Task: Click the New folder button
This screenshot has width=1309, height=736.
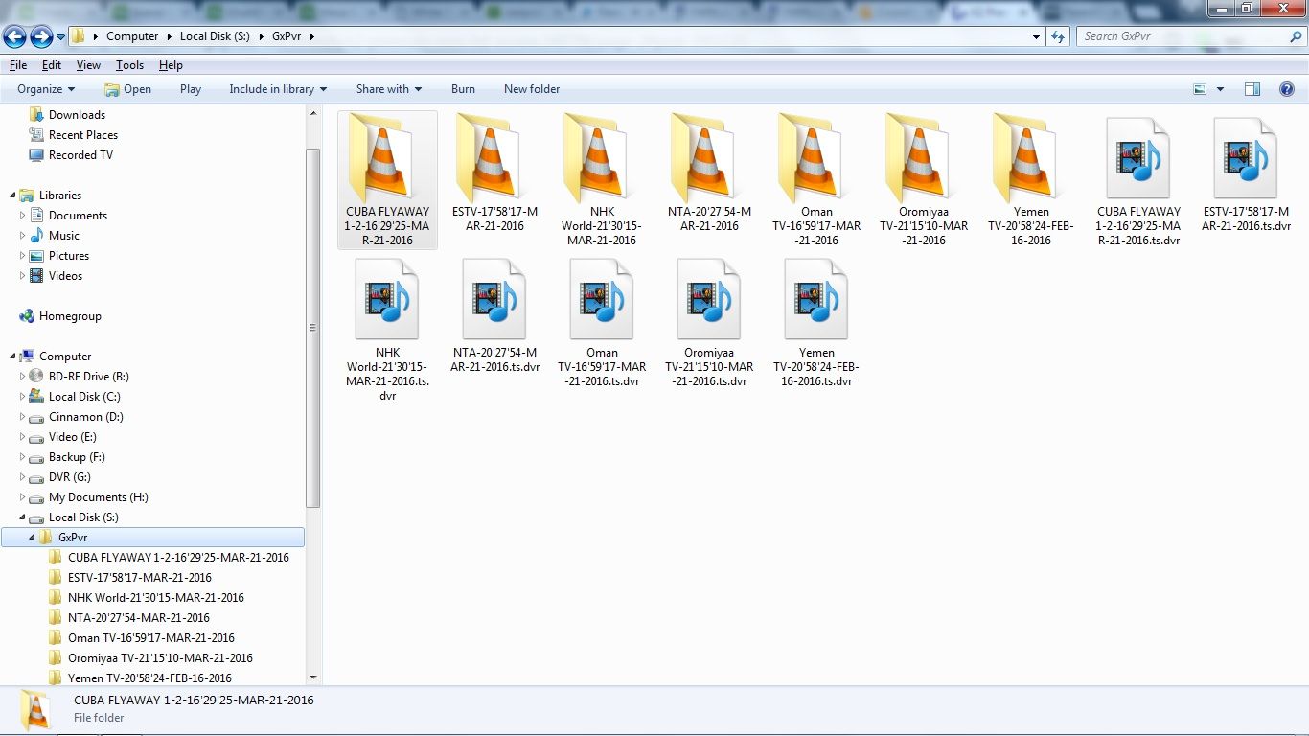Action: pyautogui.click(x=532, y=89)
